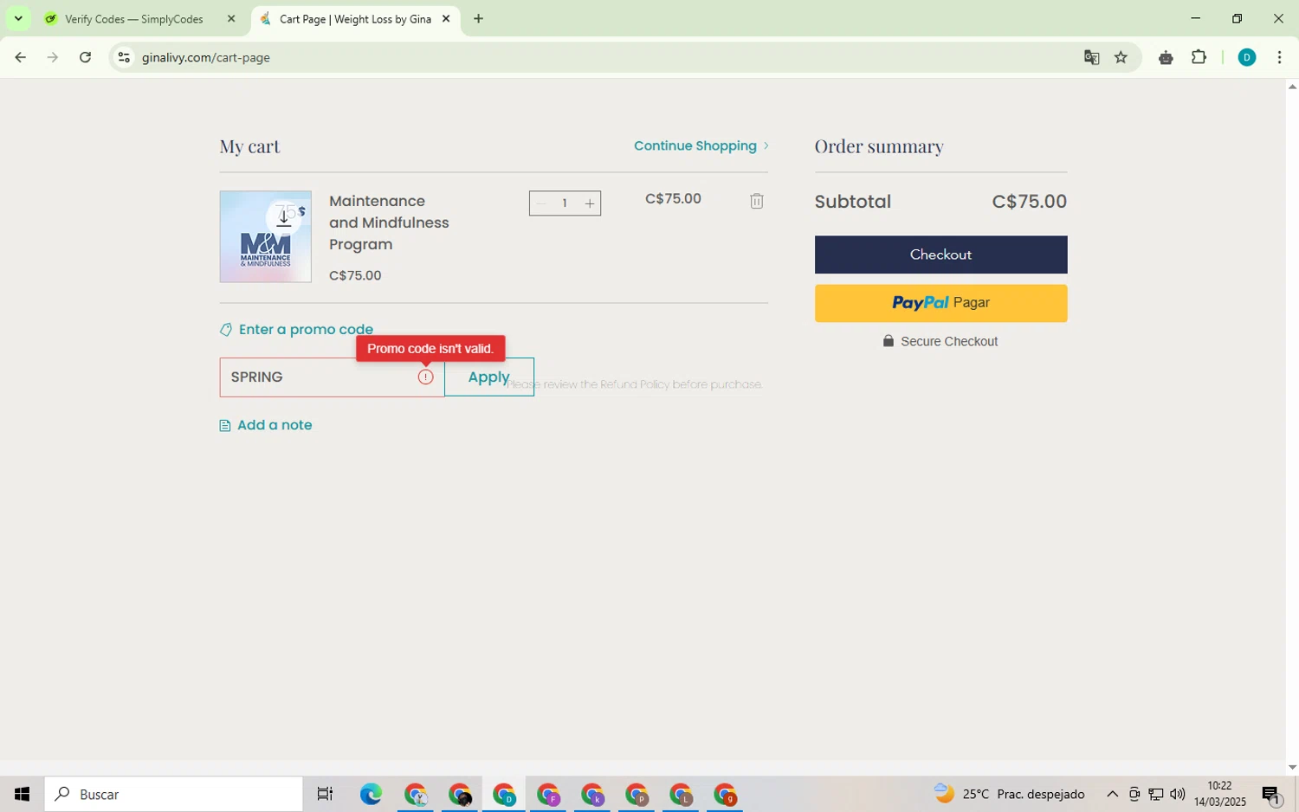The height and width of the screenshot is (812, 1299).
Task: Open the site information icon in the address bar
Action: click(x=124, y=57)
